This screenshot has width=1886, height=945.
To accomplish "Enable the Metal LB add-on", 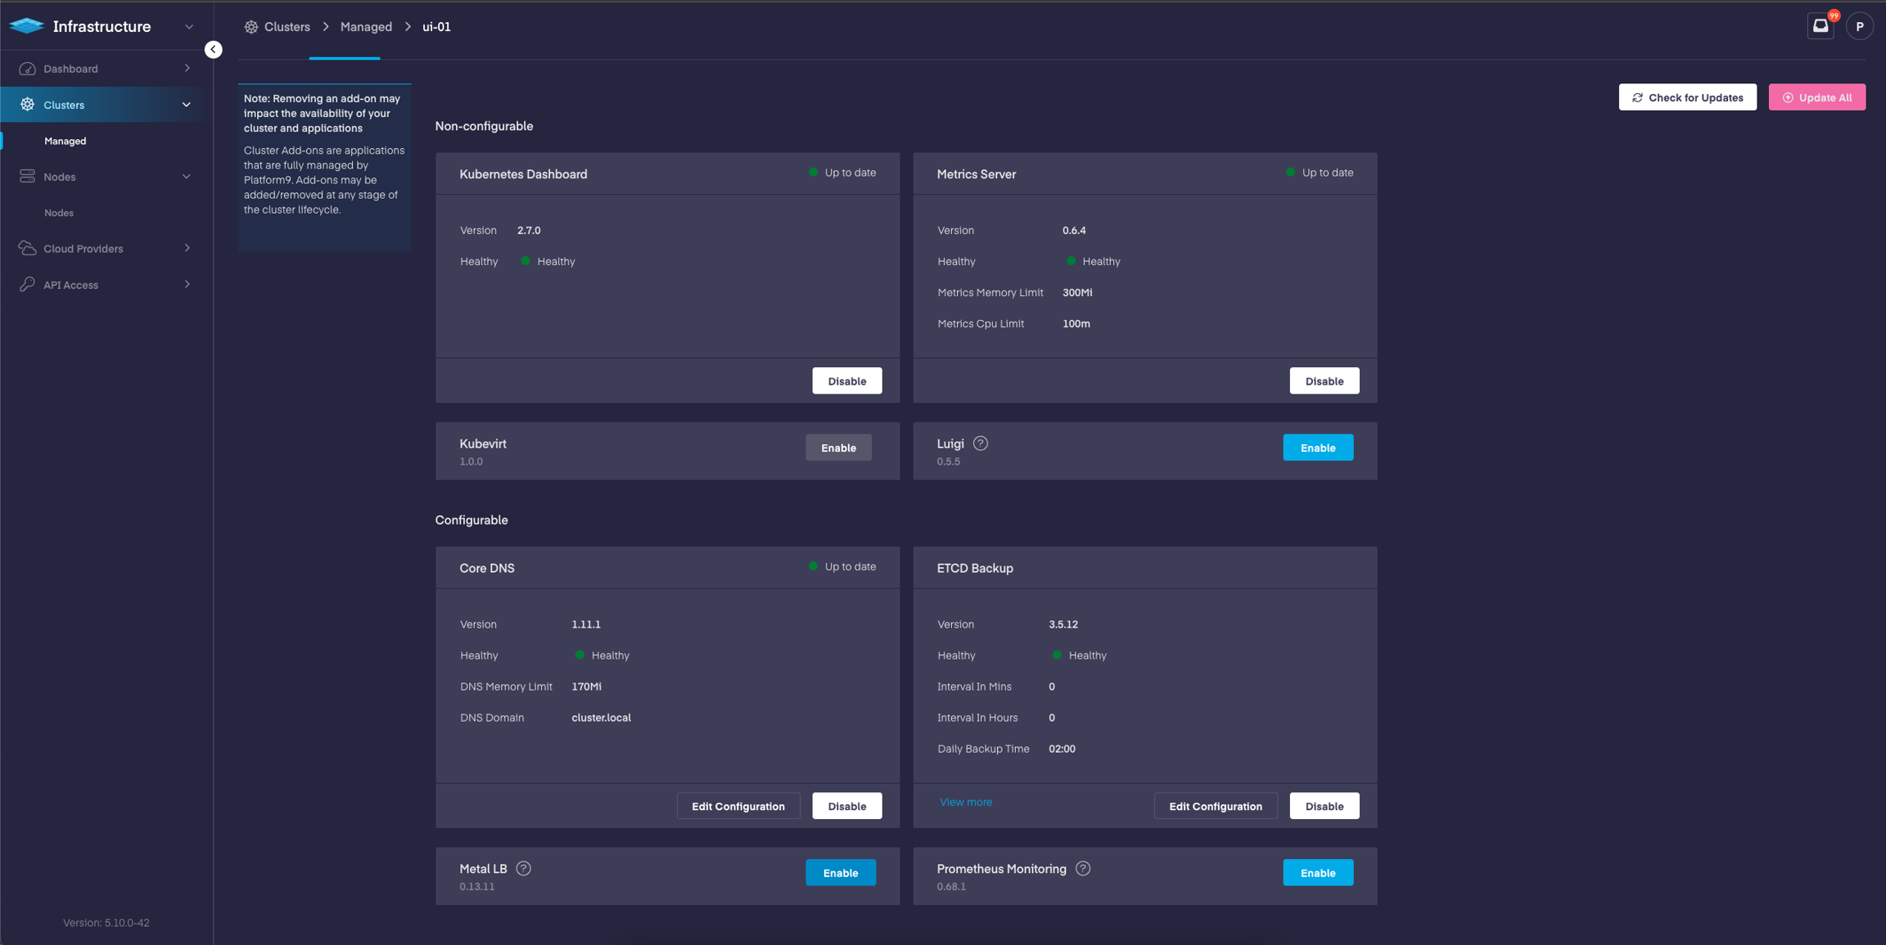I will [x=840, y=872].
